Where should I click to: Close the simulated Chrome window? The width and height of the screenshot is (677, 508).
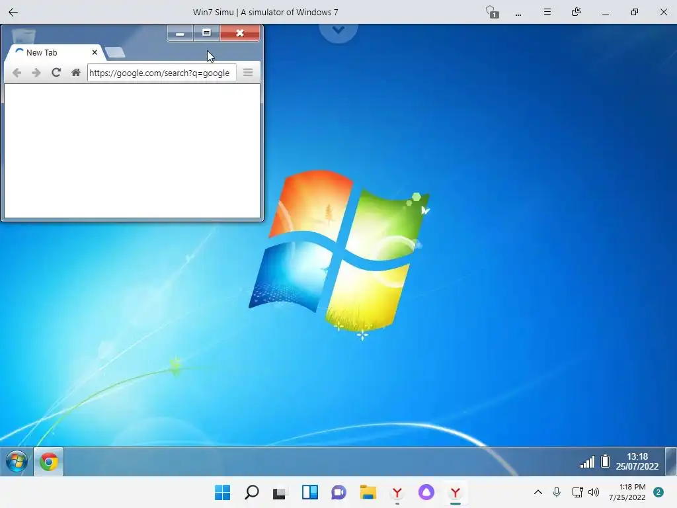point(240,33)
